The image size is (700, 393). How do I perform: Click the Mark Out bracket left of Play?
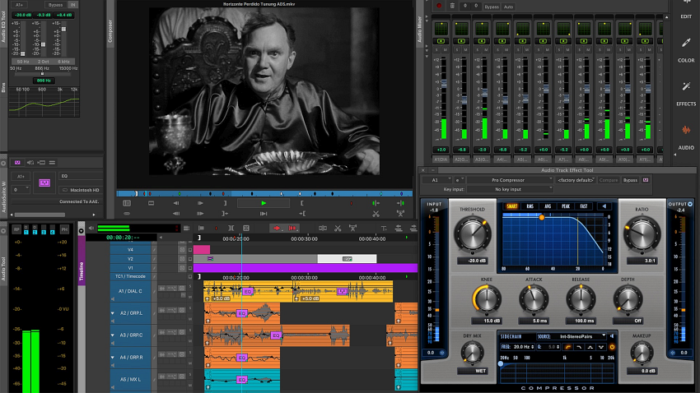[x=225, y=203]
